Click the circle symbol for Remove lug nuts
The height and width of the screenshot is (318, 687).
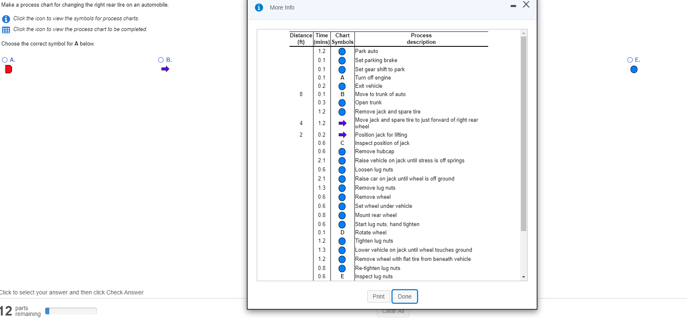point(342,188)
